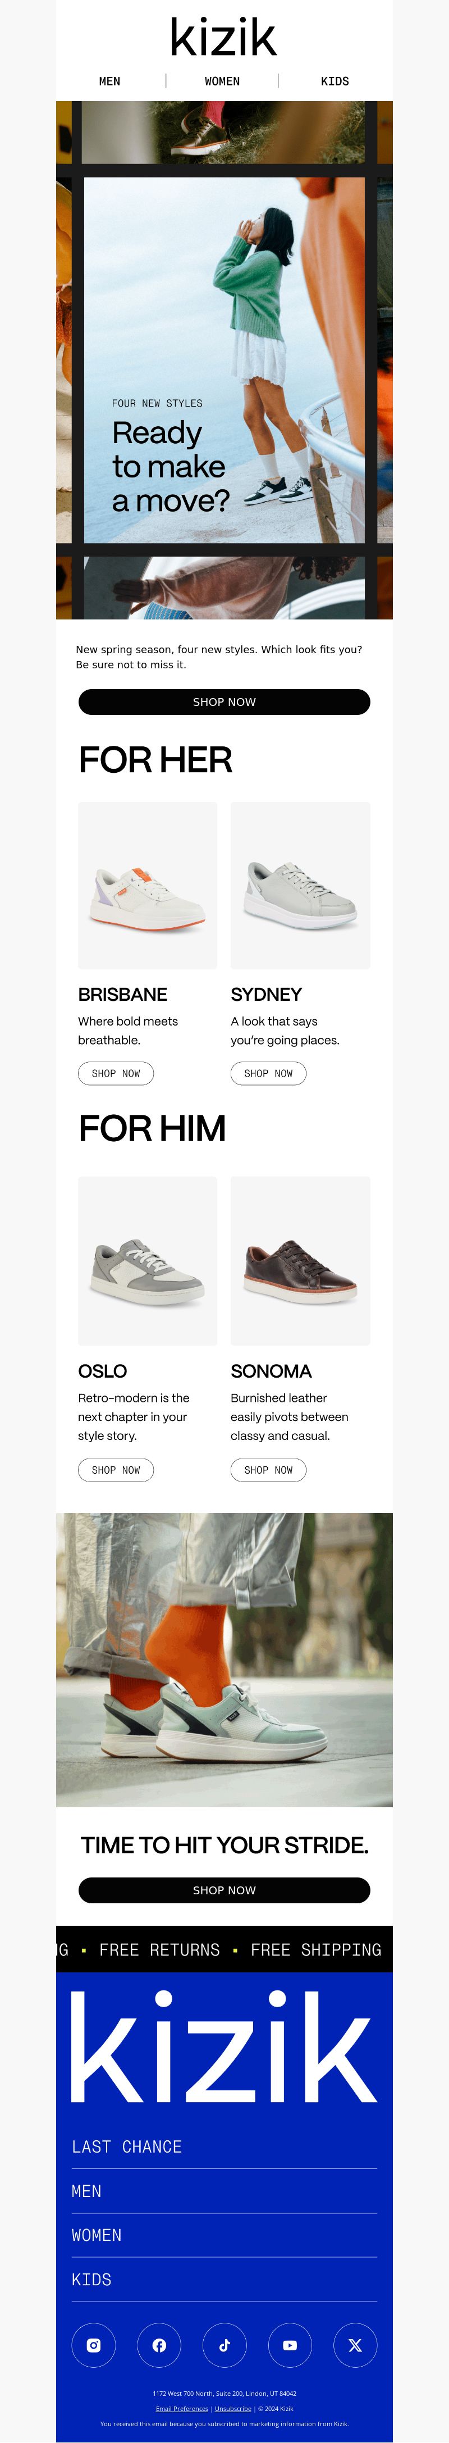Click the Unsubscribe link
449x2443 pixels.
(233, 2408)
